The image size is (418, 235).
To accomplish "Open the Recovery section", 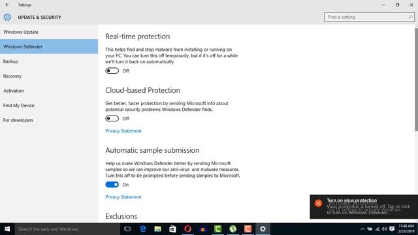I will [49, 76].
